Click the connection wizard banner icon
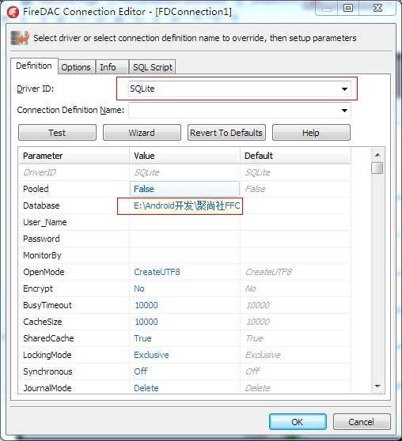This screenshot has width=402, height=441. [20, 38]
